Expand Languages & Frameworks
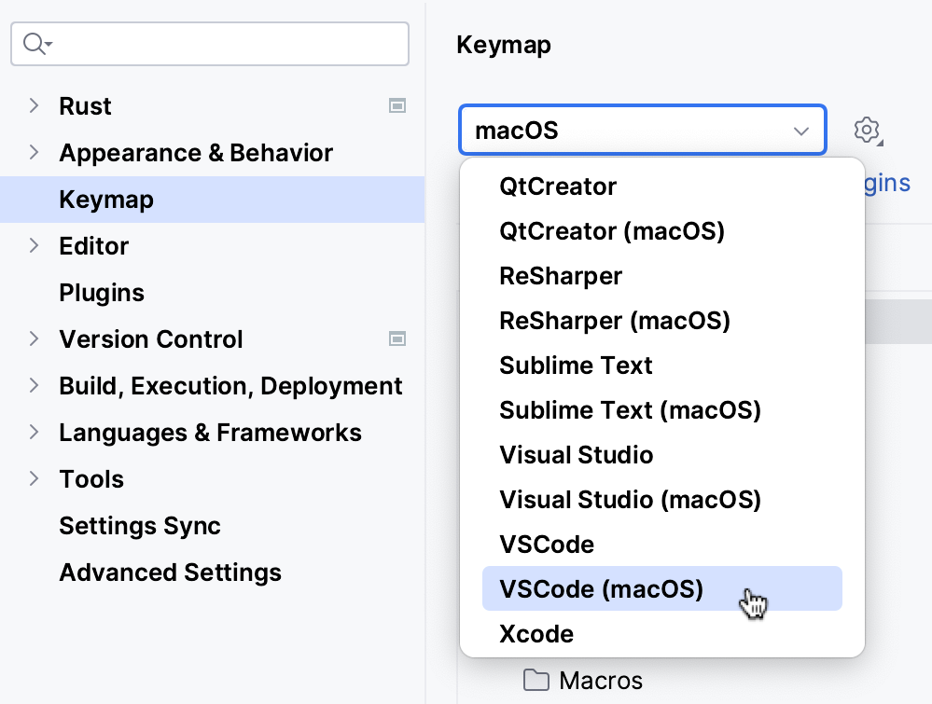 [34, 432]
